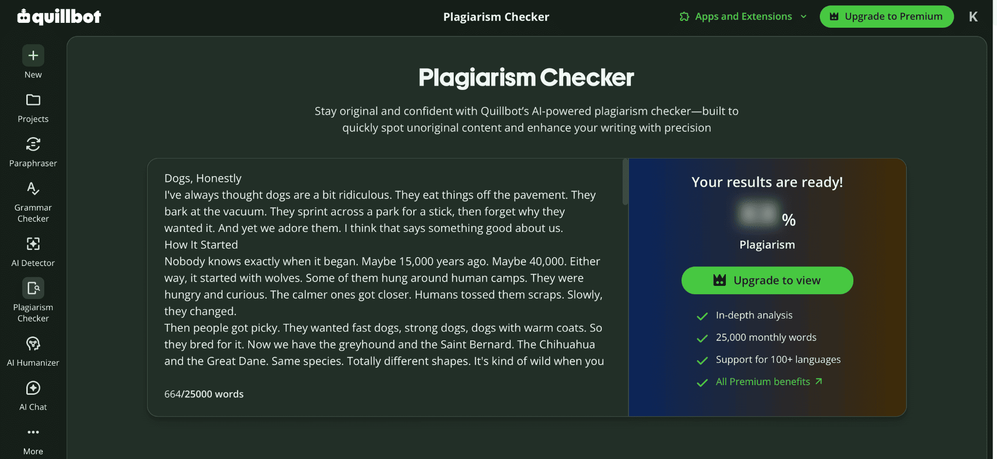
Task: Click the Plagiarism Checker header title
Action: [496, 17]
